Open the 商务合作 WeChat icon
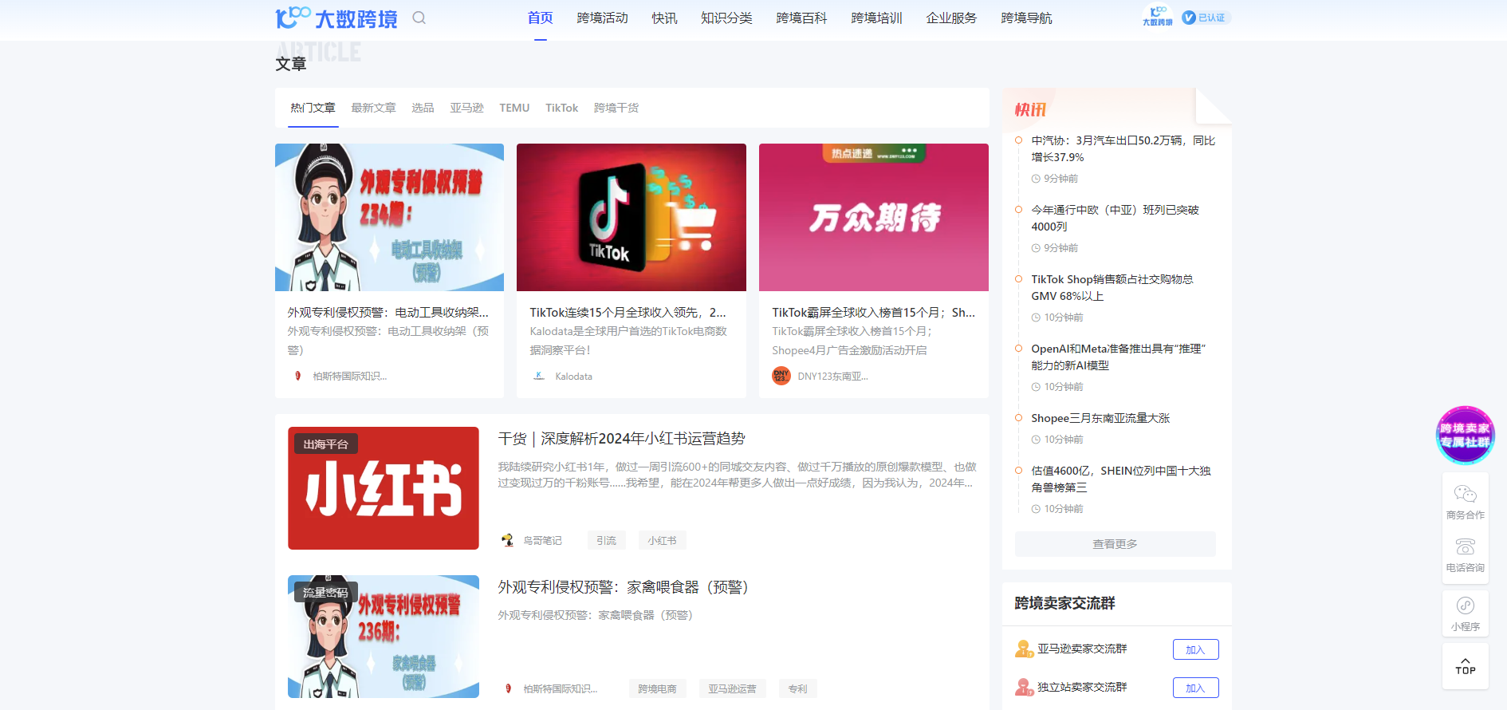This screenshot has height=710, width=1507. [x=1466, y=494]
